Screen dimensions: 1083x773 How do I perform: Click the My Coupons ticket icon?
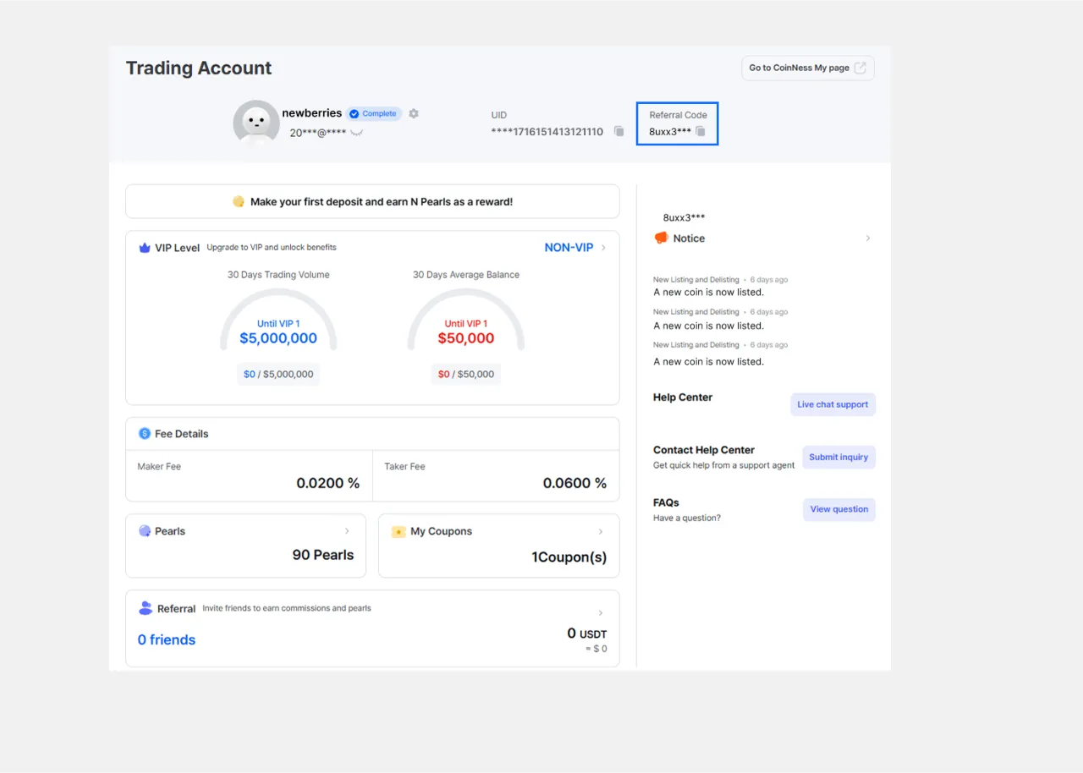coord(399,532)
